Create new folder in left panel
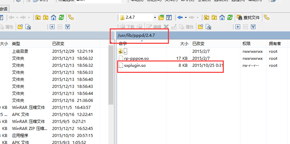Image resolution: width=290 pixels, height=144 pixels. pyautogui.click(x=20, y=27)
